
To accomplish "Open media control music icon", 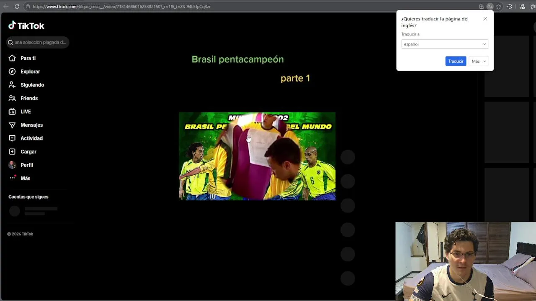I will click(x=522, y=6).
